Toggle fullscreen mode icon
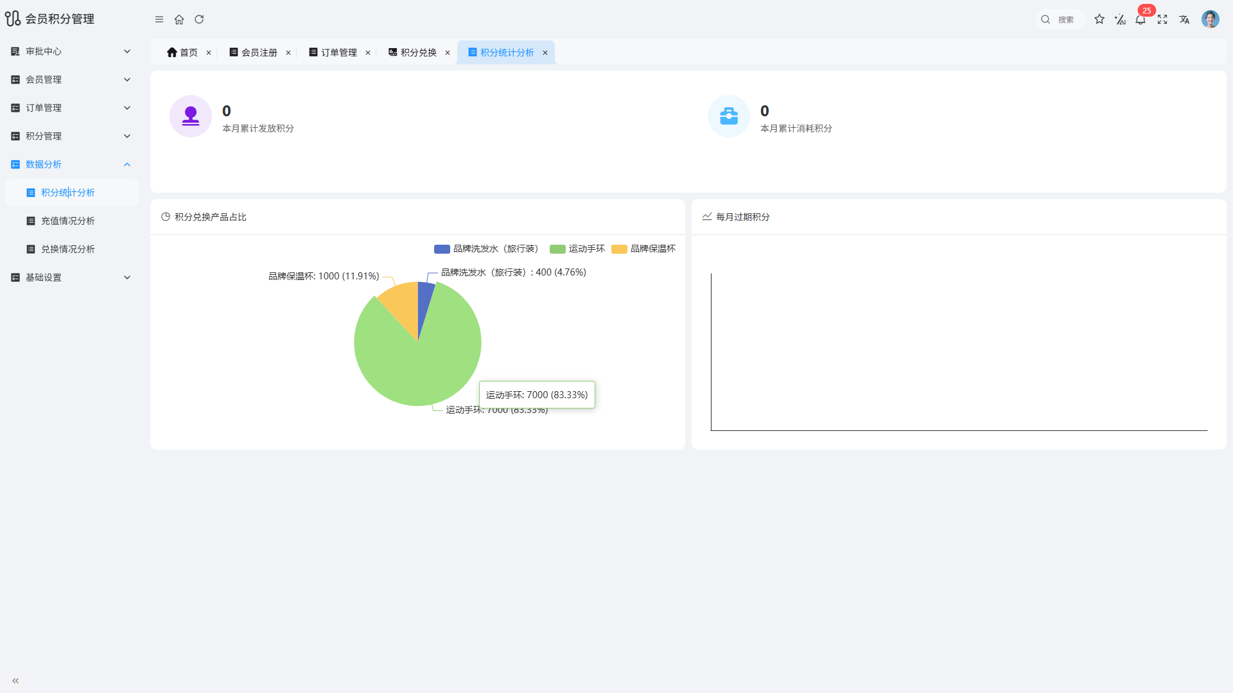Image resolution: width=1233 pixels, height=693 pixels. click(x=1162, y=19)
